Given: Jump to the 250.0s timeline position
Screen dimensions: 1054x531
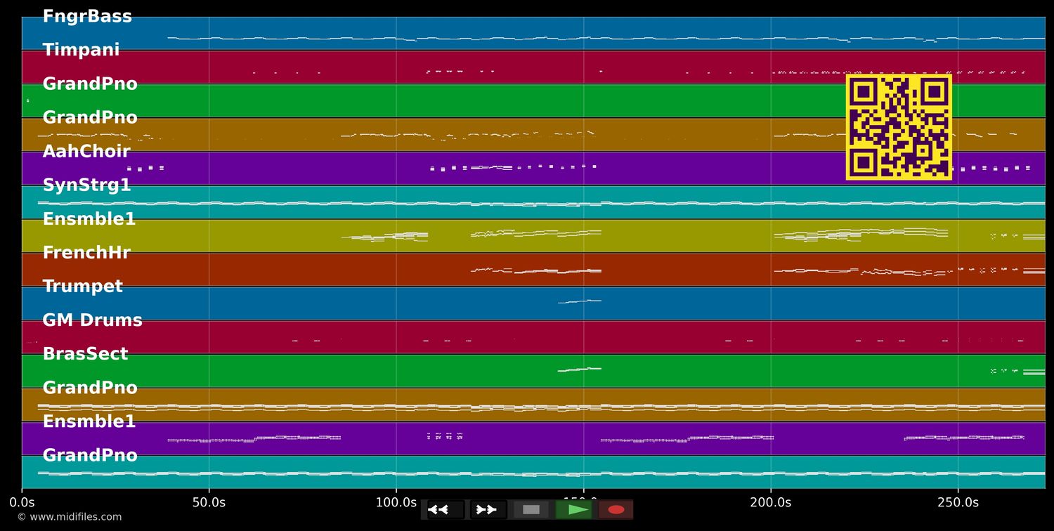Looking at the screenshot, I should [958, 502].
